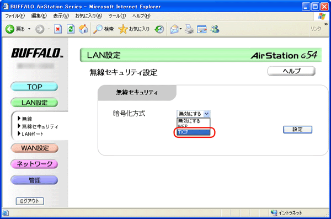Open the 表示(V) menu
Viewport: 331px width, 219px height.
(61, 16)
